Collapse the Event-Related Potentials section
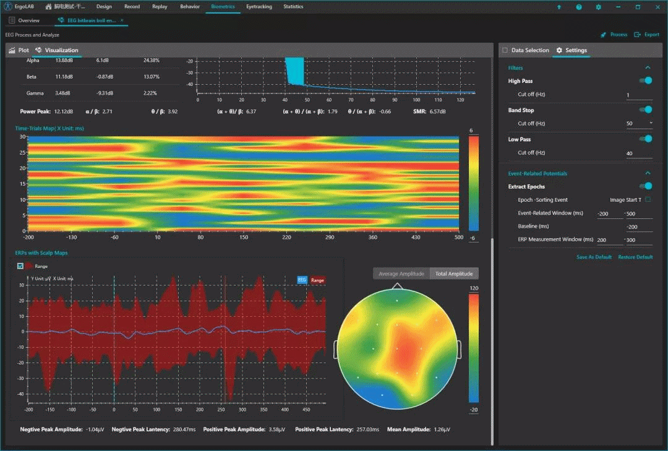The height and width of the screenshot is (451, 668). [648, 173]
